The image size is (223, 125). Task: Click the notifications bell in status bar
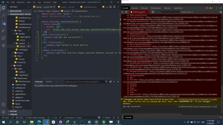118,118
